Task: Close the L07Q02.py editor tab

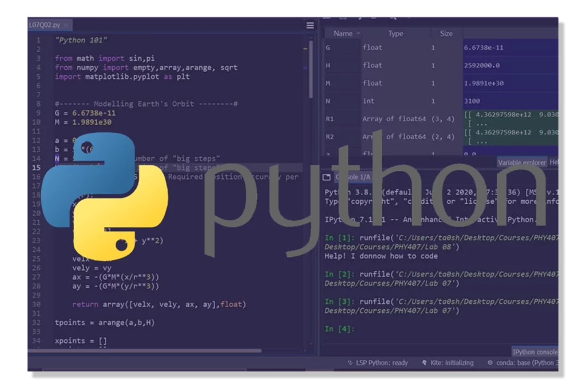Action: pos(66,25)
